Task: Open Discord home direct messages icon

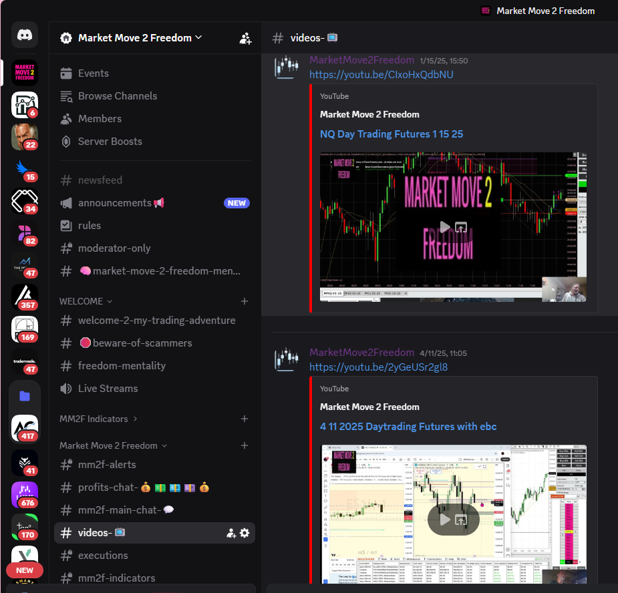Action: tap(25, 35)
